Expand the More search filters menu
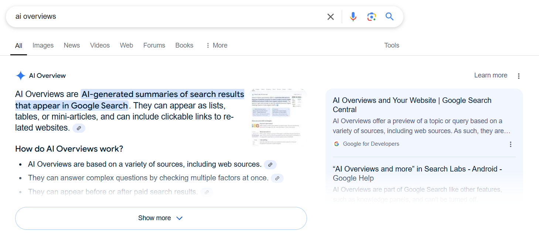Screen dimensions: 539x239 tap(216, 45)
